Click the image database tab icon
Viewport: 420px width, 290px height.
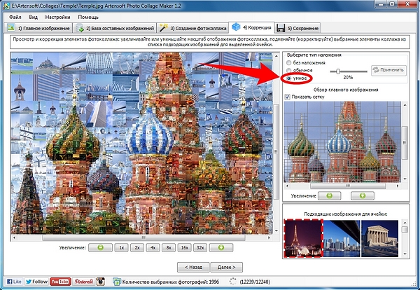[80, 28]
